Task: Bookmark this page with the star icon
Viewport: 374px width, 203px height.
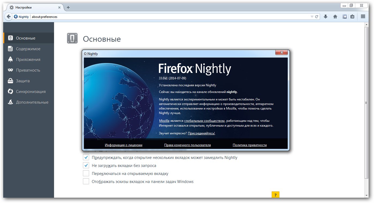Action: coord(345,17)
